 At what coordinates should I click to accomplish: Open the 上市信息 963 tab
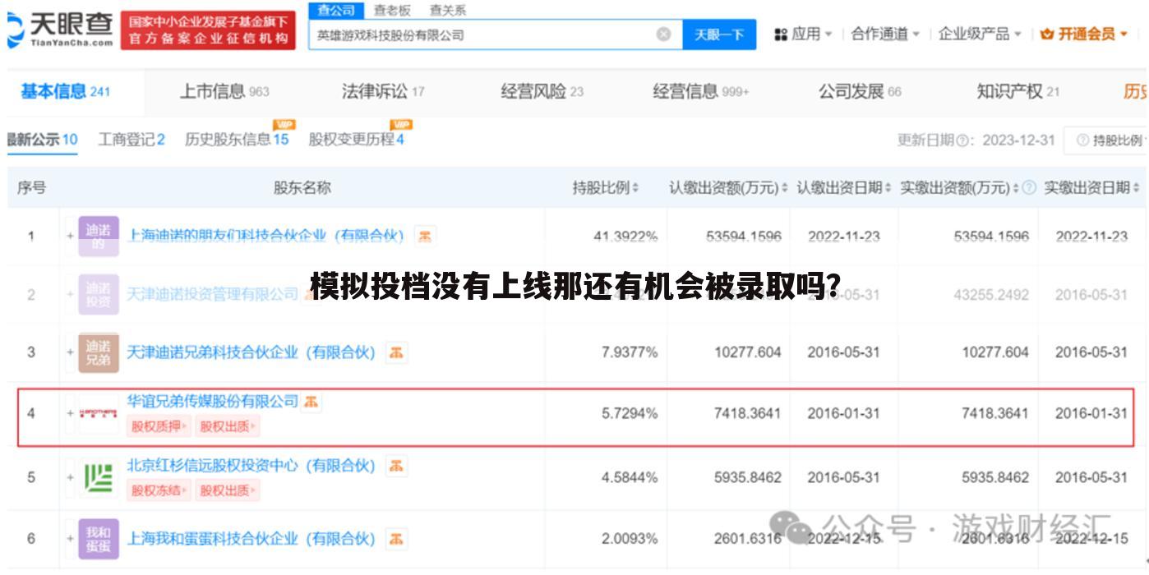point(224,92)
